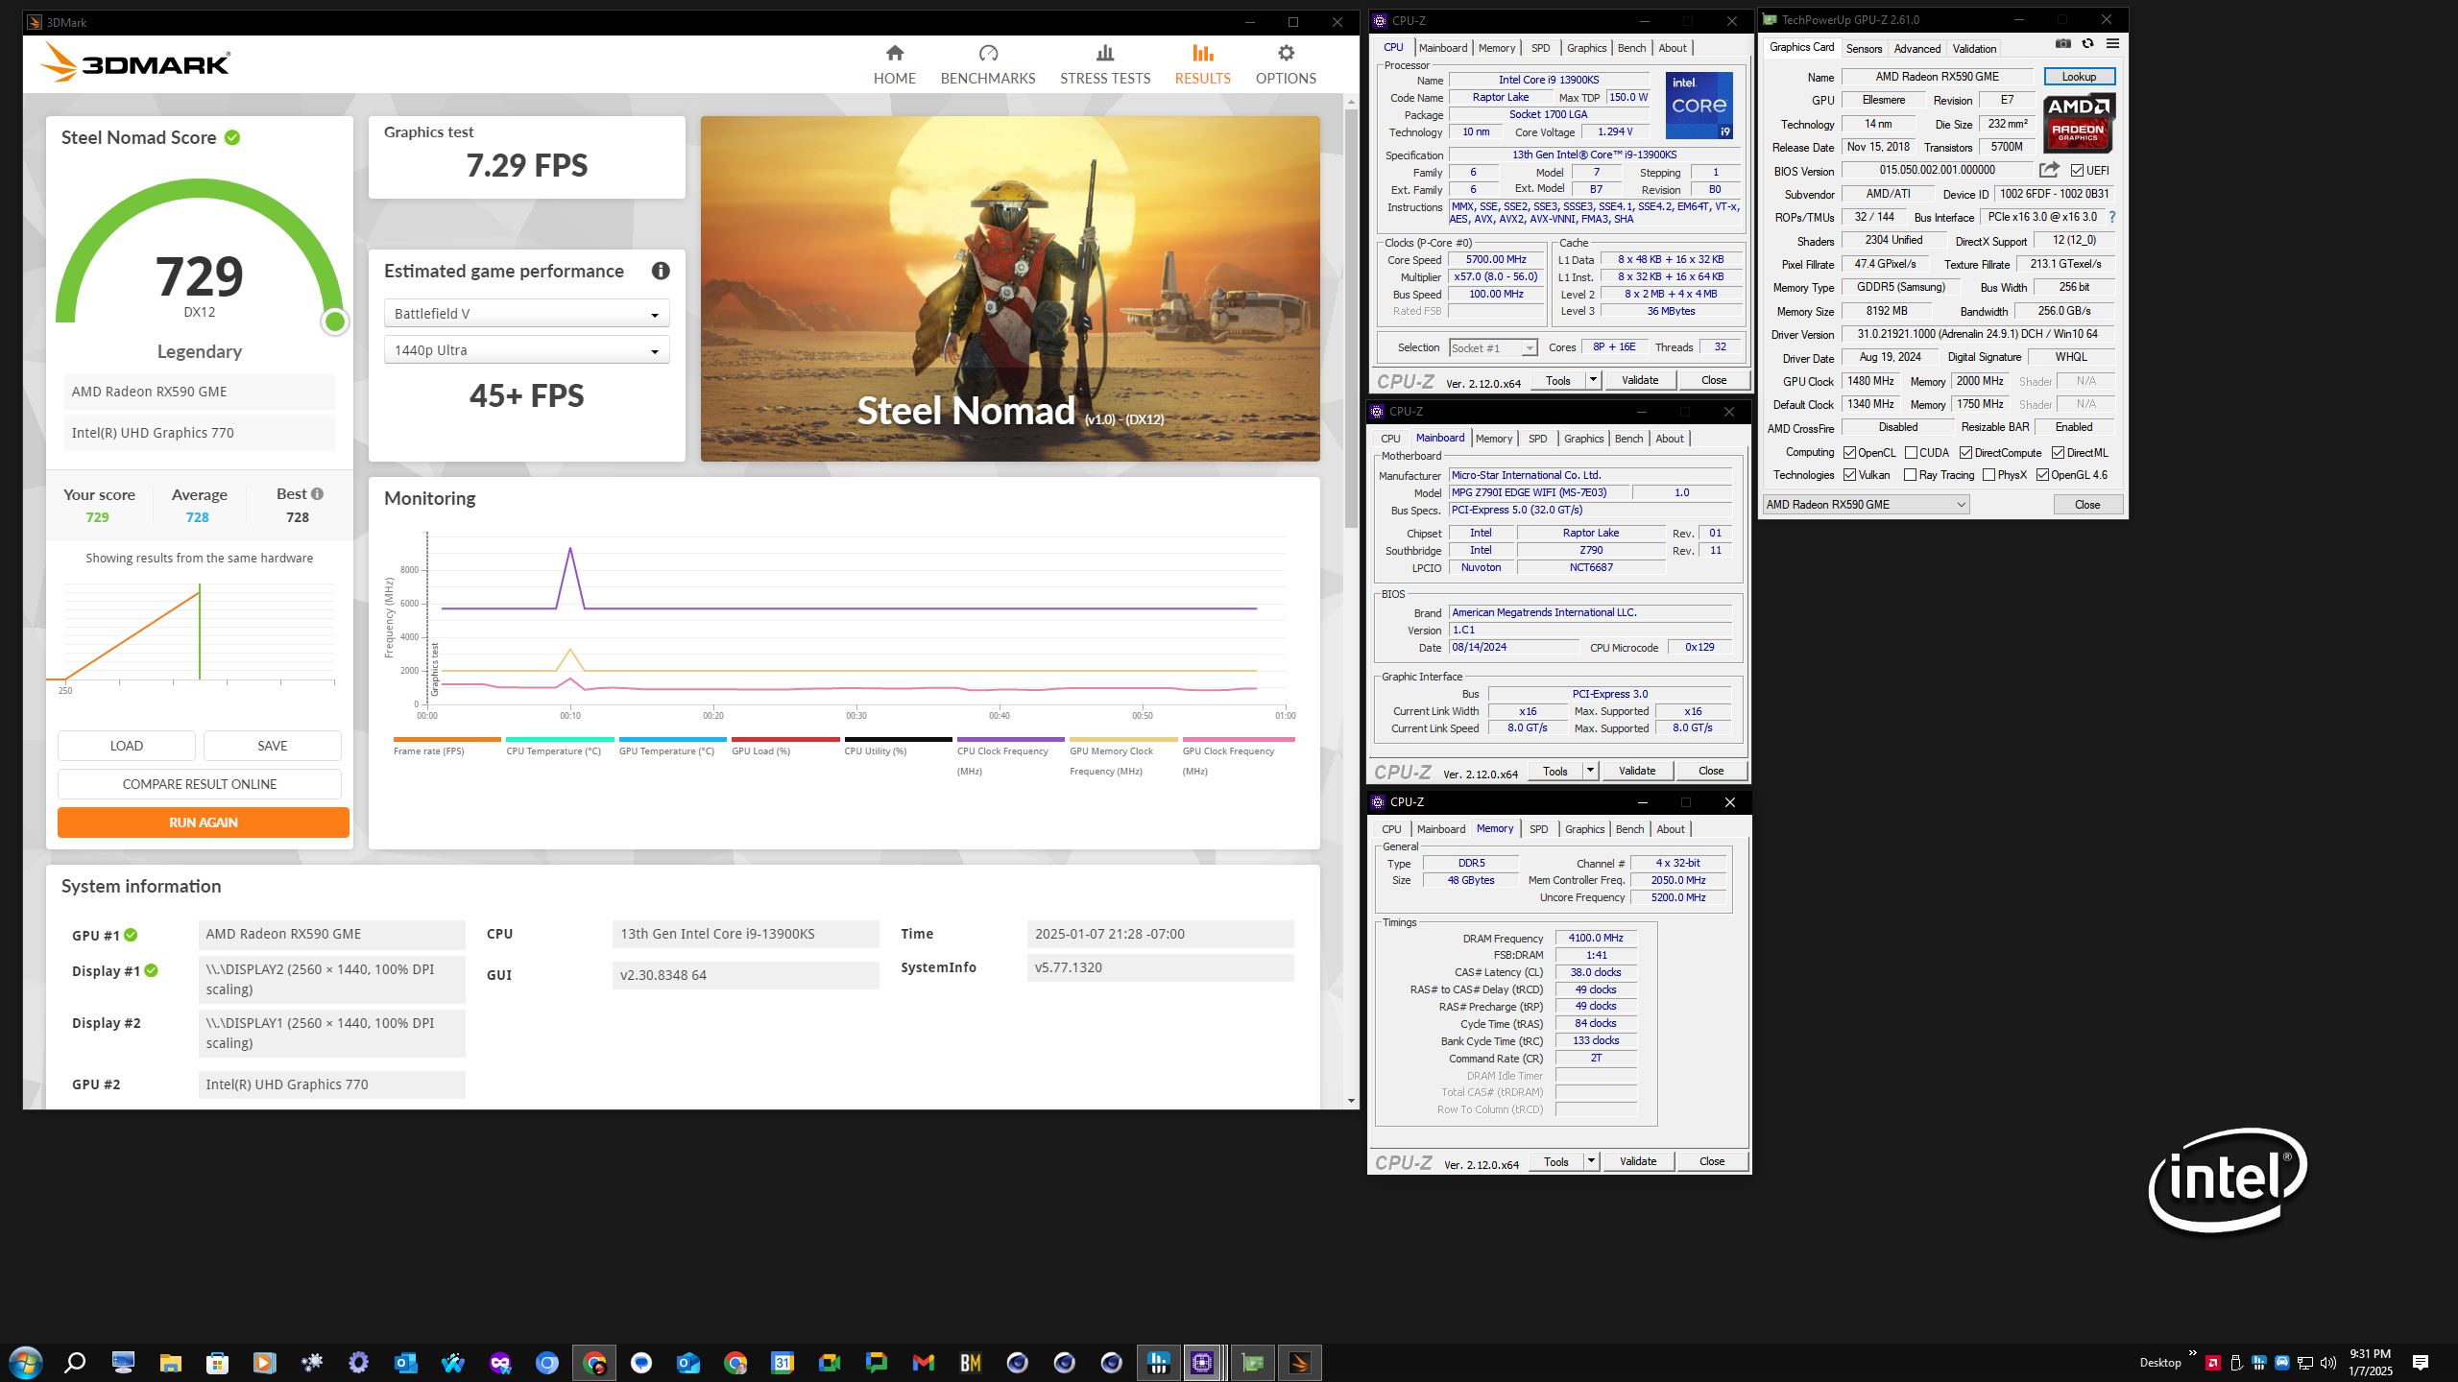Show estimated game performance info icon
Image resolution: width=2458 pixels, height=1382 pixels.
(x=661, y=271)
